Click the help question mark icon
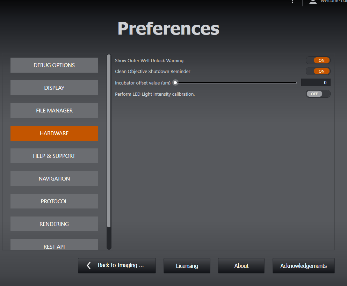The width and height of the screenshot is (347, 286). click(292, 2)
